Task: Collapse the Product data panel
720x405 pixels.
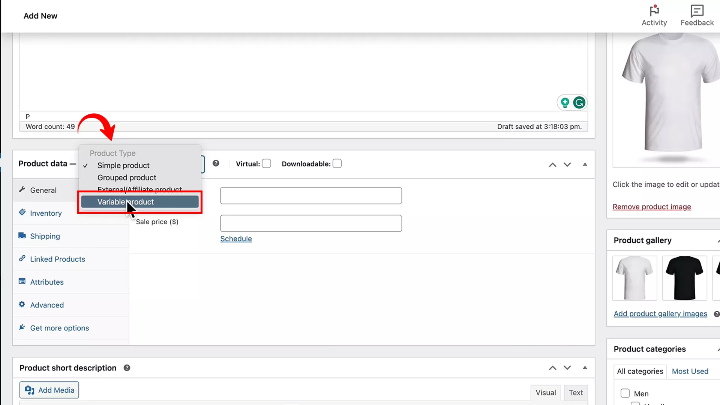Action: point(585,164)
